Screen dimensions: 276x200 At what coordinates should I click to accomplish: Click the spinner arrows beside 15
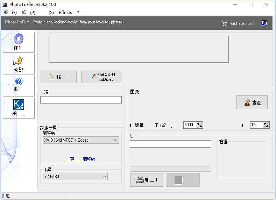266,125
